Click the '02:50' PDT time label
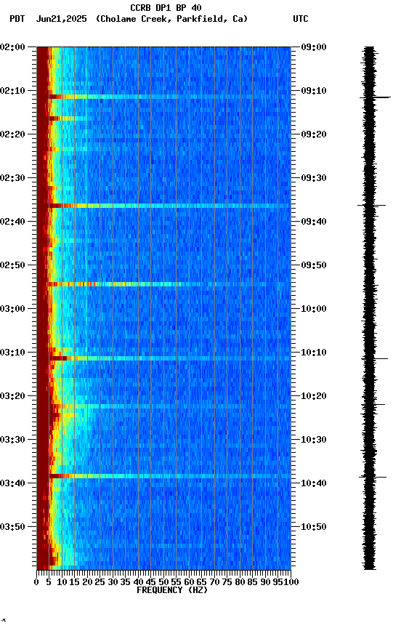Screen dimensions: 401x628 (x=12, y=265)
